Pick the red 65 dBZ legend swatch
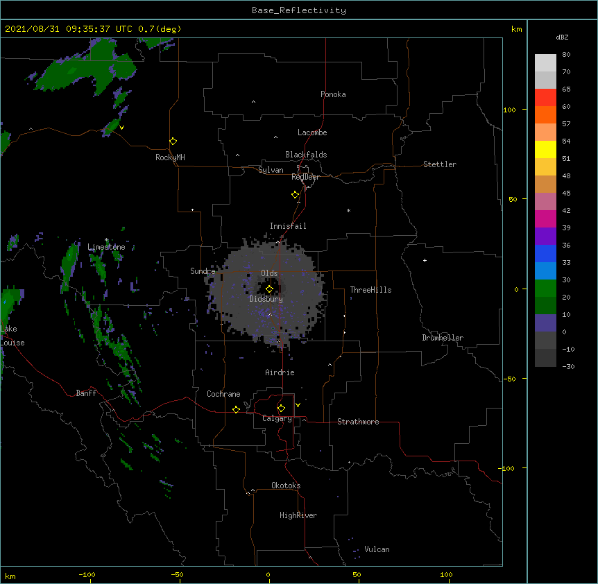 coord(545,97)
